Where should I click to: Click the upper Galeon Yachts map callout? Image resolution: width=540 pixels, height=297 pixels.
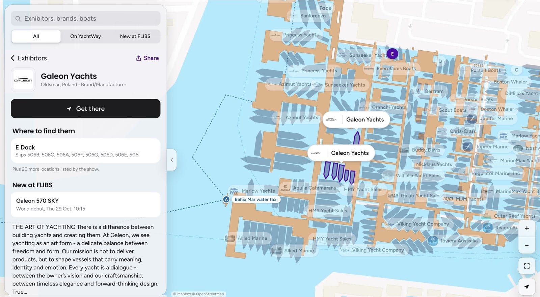pos(356,119)
